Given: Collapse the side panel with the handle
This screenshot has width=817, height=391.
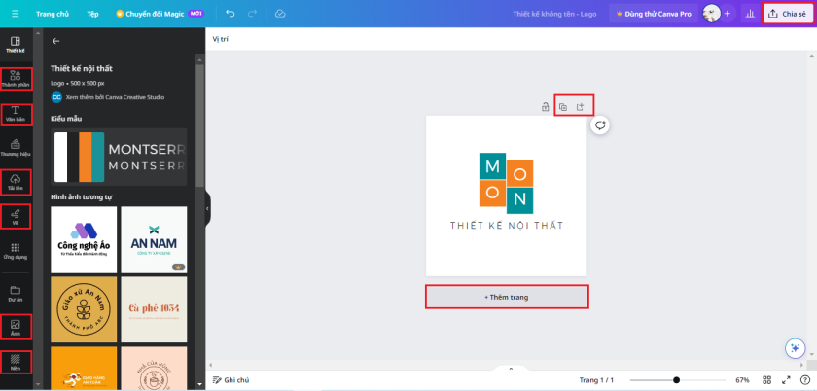Looking at the screenshot, I should click(206, 205).
